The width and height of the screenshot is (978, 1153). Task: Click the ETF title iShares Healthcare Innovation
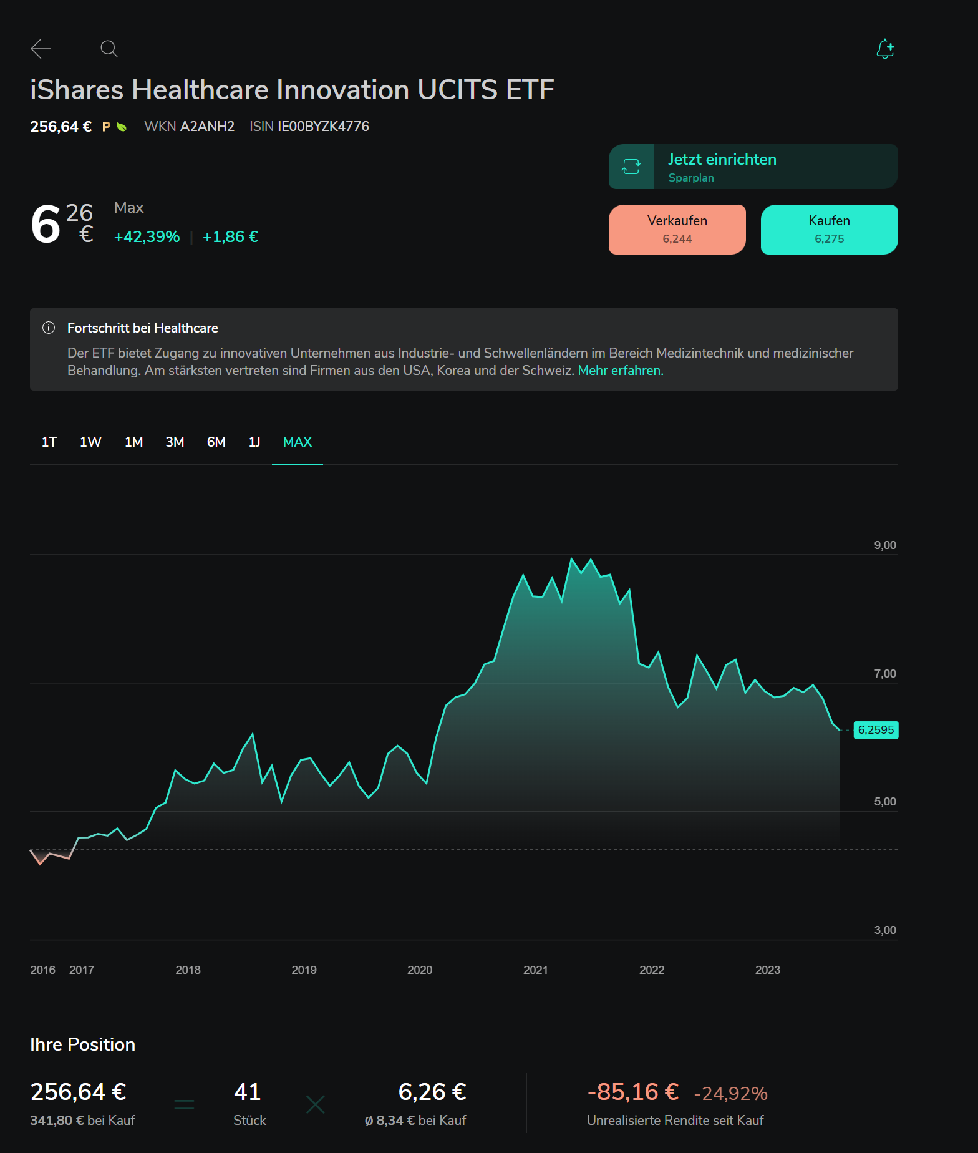pyautogui.click(x=292, y=90)
